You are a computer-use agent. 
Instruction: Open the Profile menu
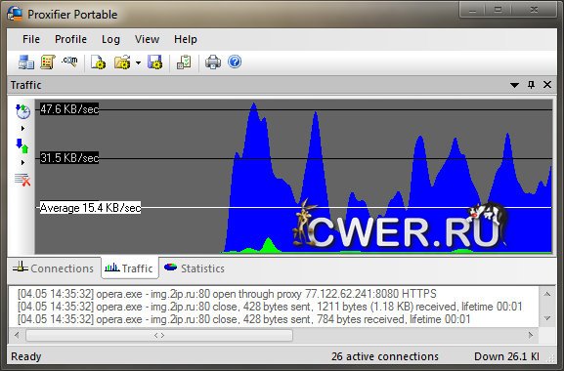(70, 39)
